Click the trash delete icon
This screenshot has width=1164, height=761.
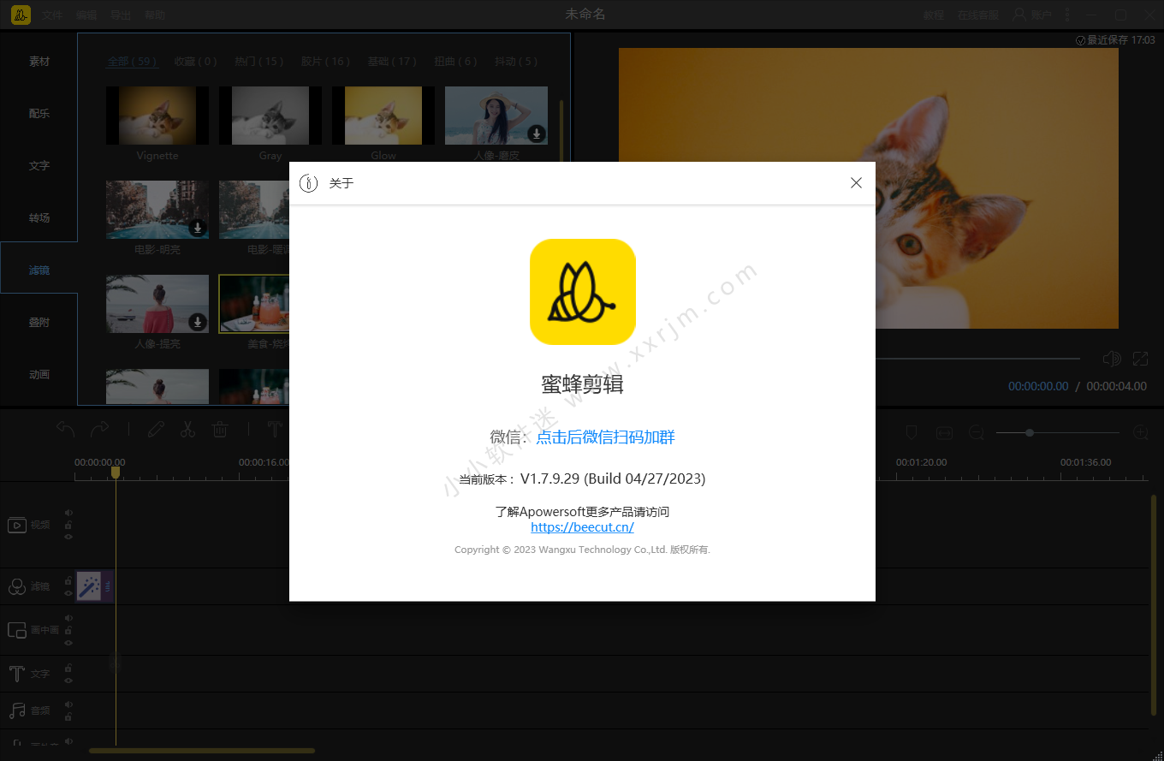pos(220,429)
